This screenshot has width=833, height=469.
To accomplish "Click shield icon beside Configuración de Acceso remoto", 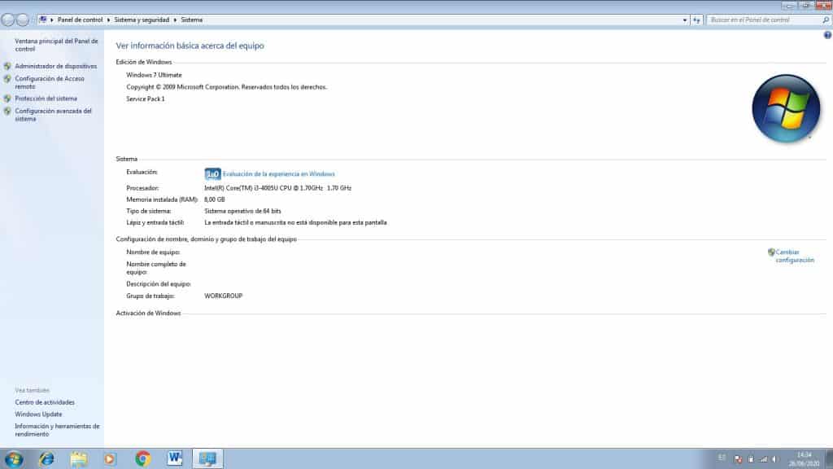I will click(7, 79).
